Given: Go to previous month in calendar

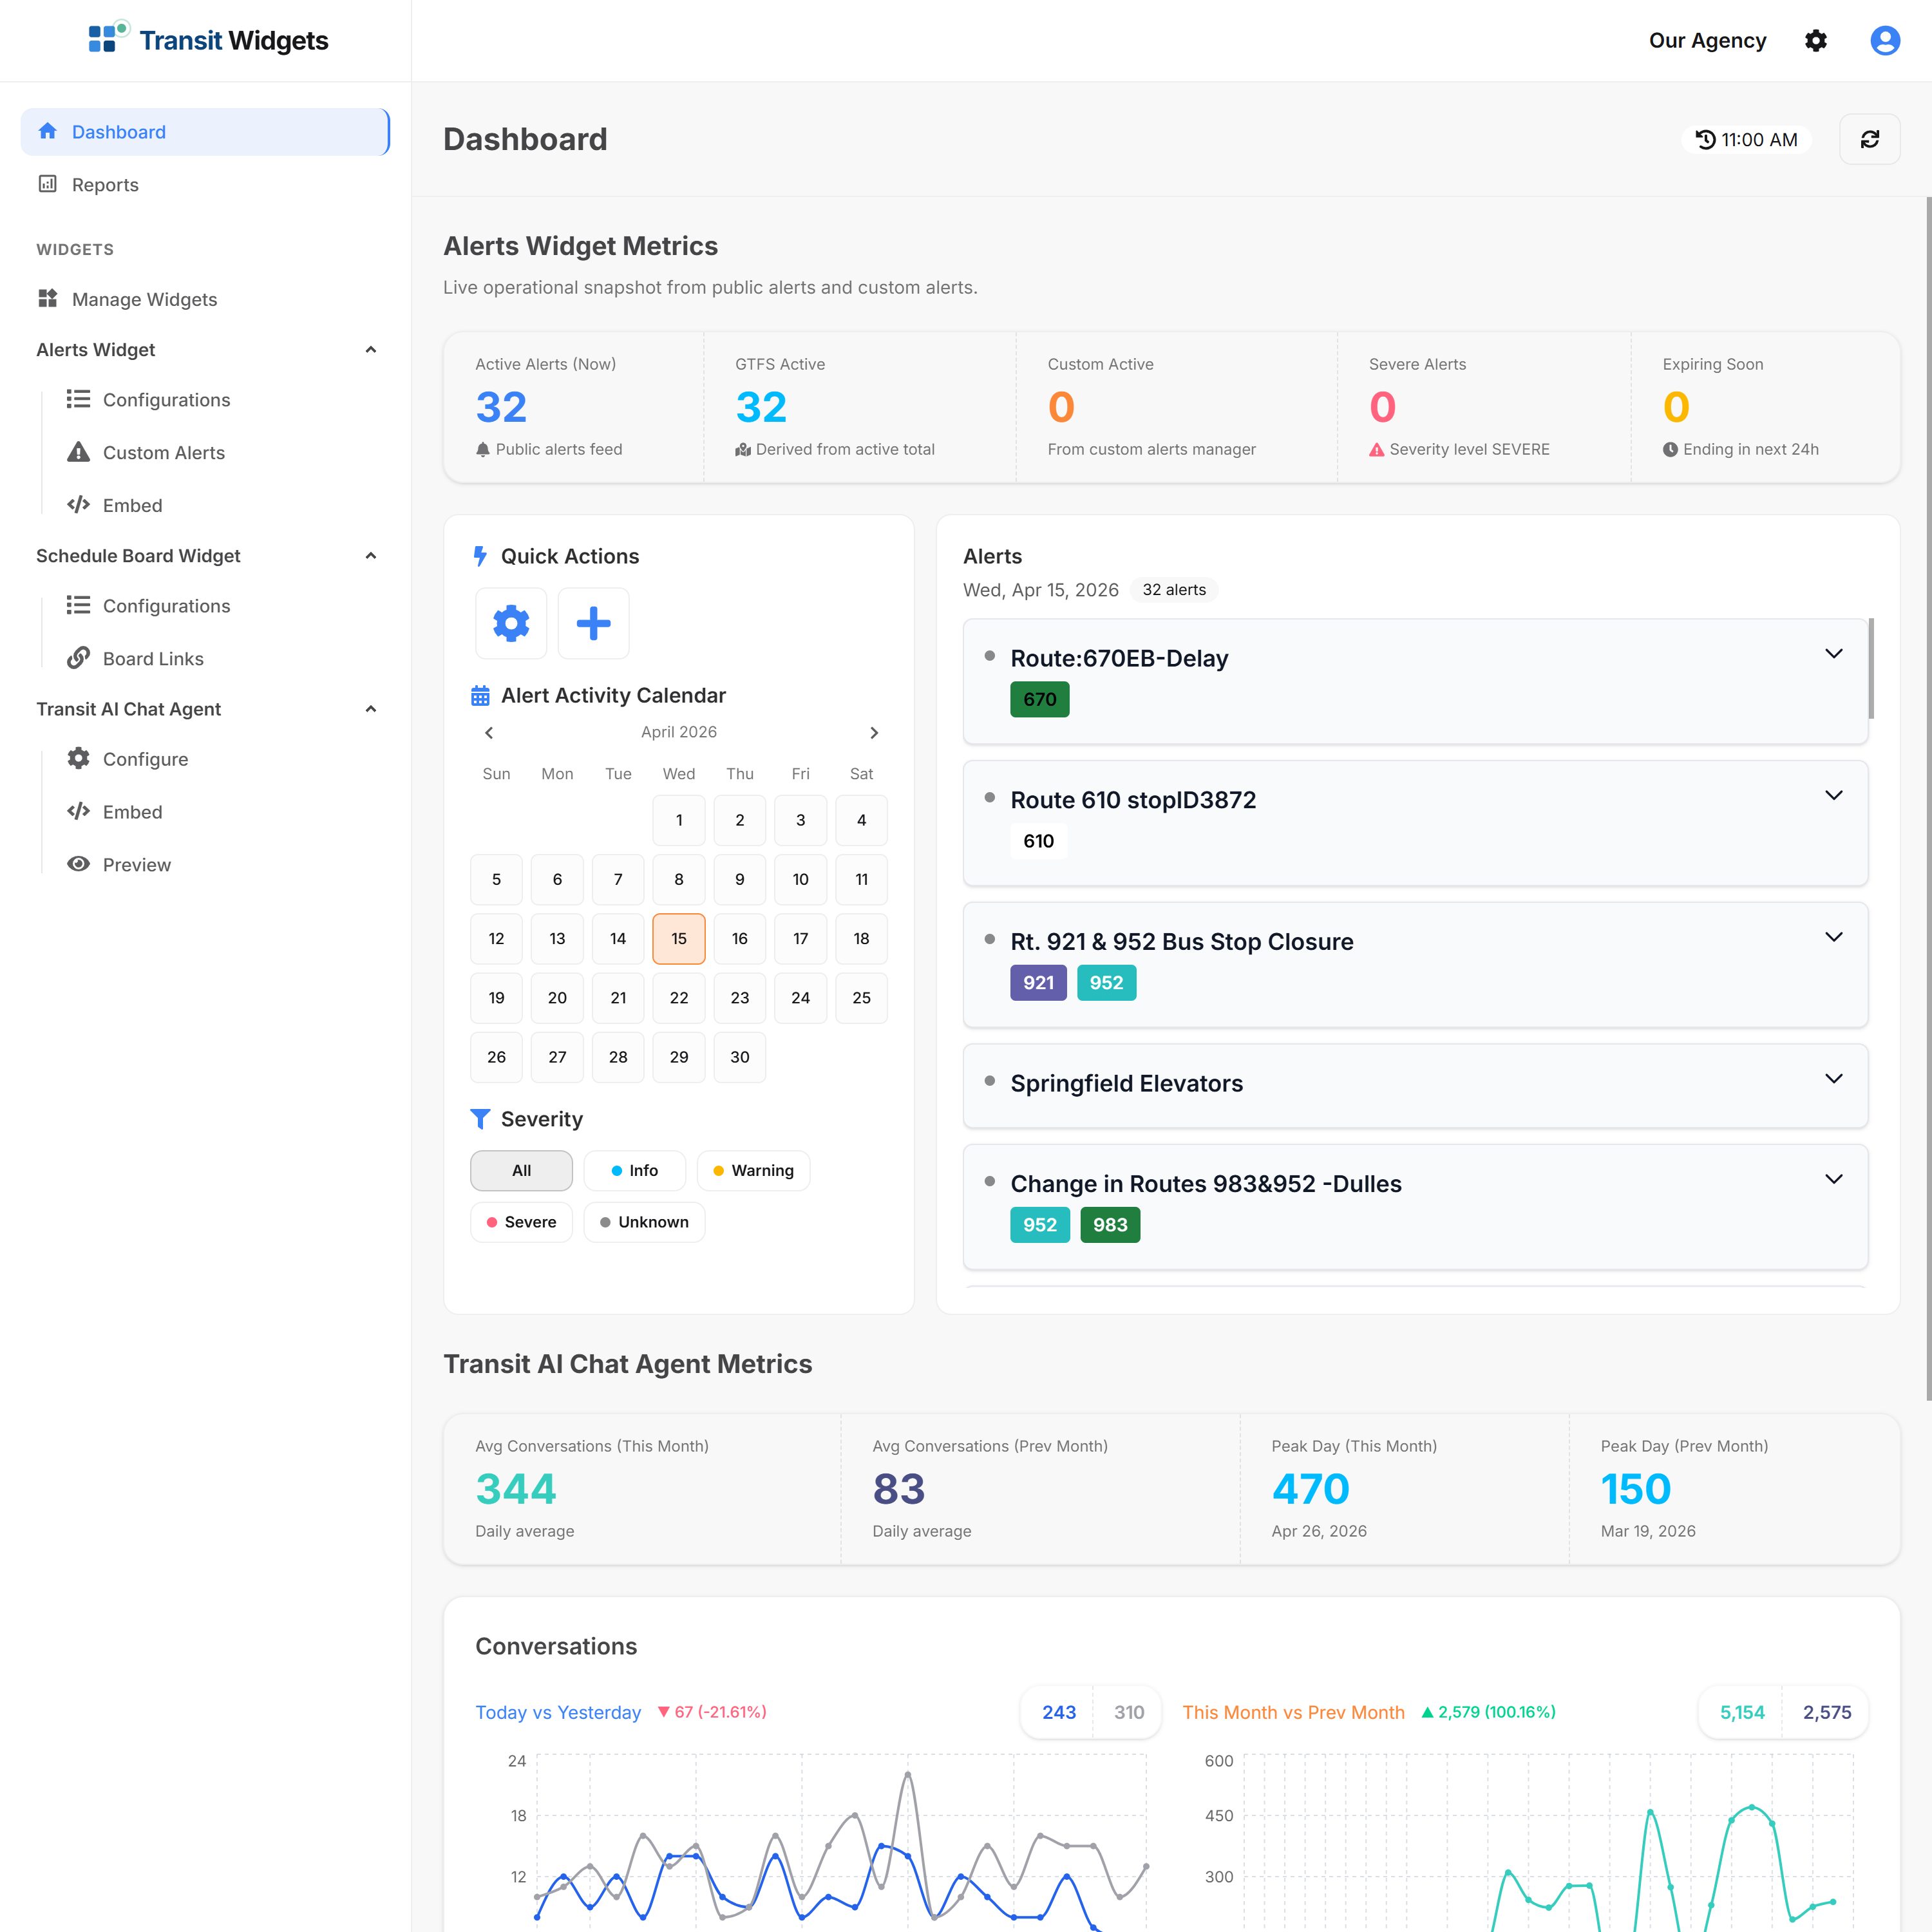Looking at the screenshot, I should tap(489, 733).
